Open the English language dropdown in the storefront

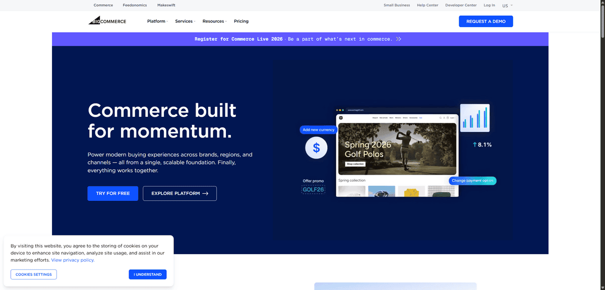click(x=452, y=117)
